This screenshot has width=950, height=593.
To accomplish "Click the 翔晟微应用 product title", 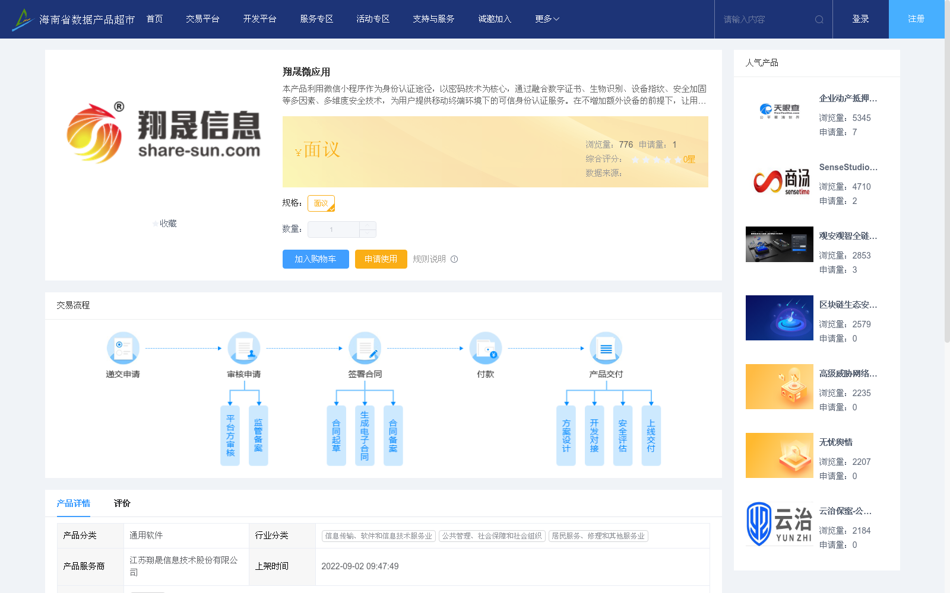I will pyautogui.click(x=306, y=72).
